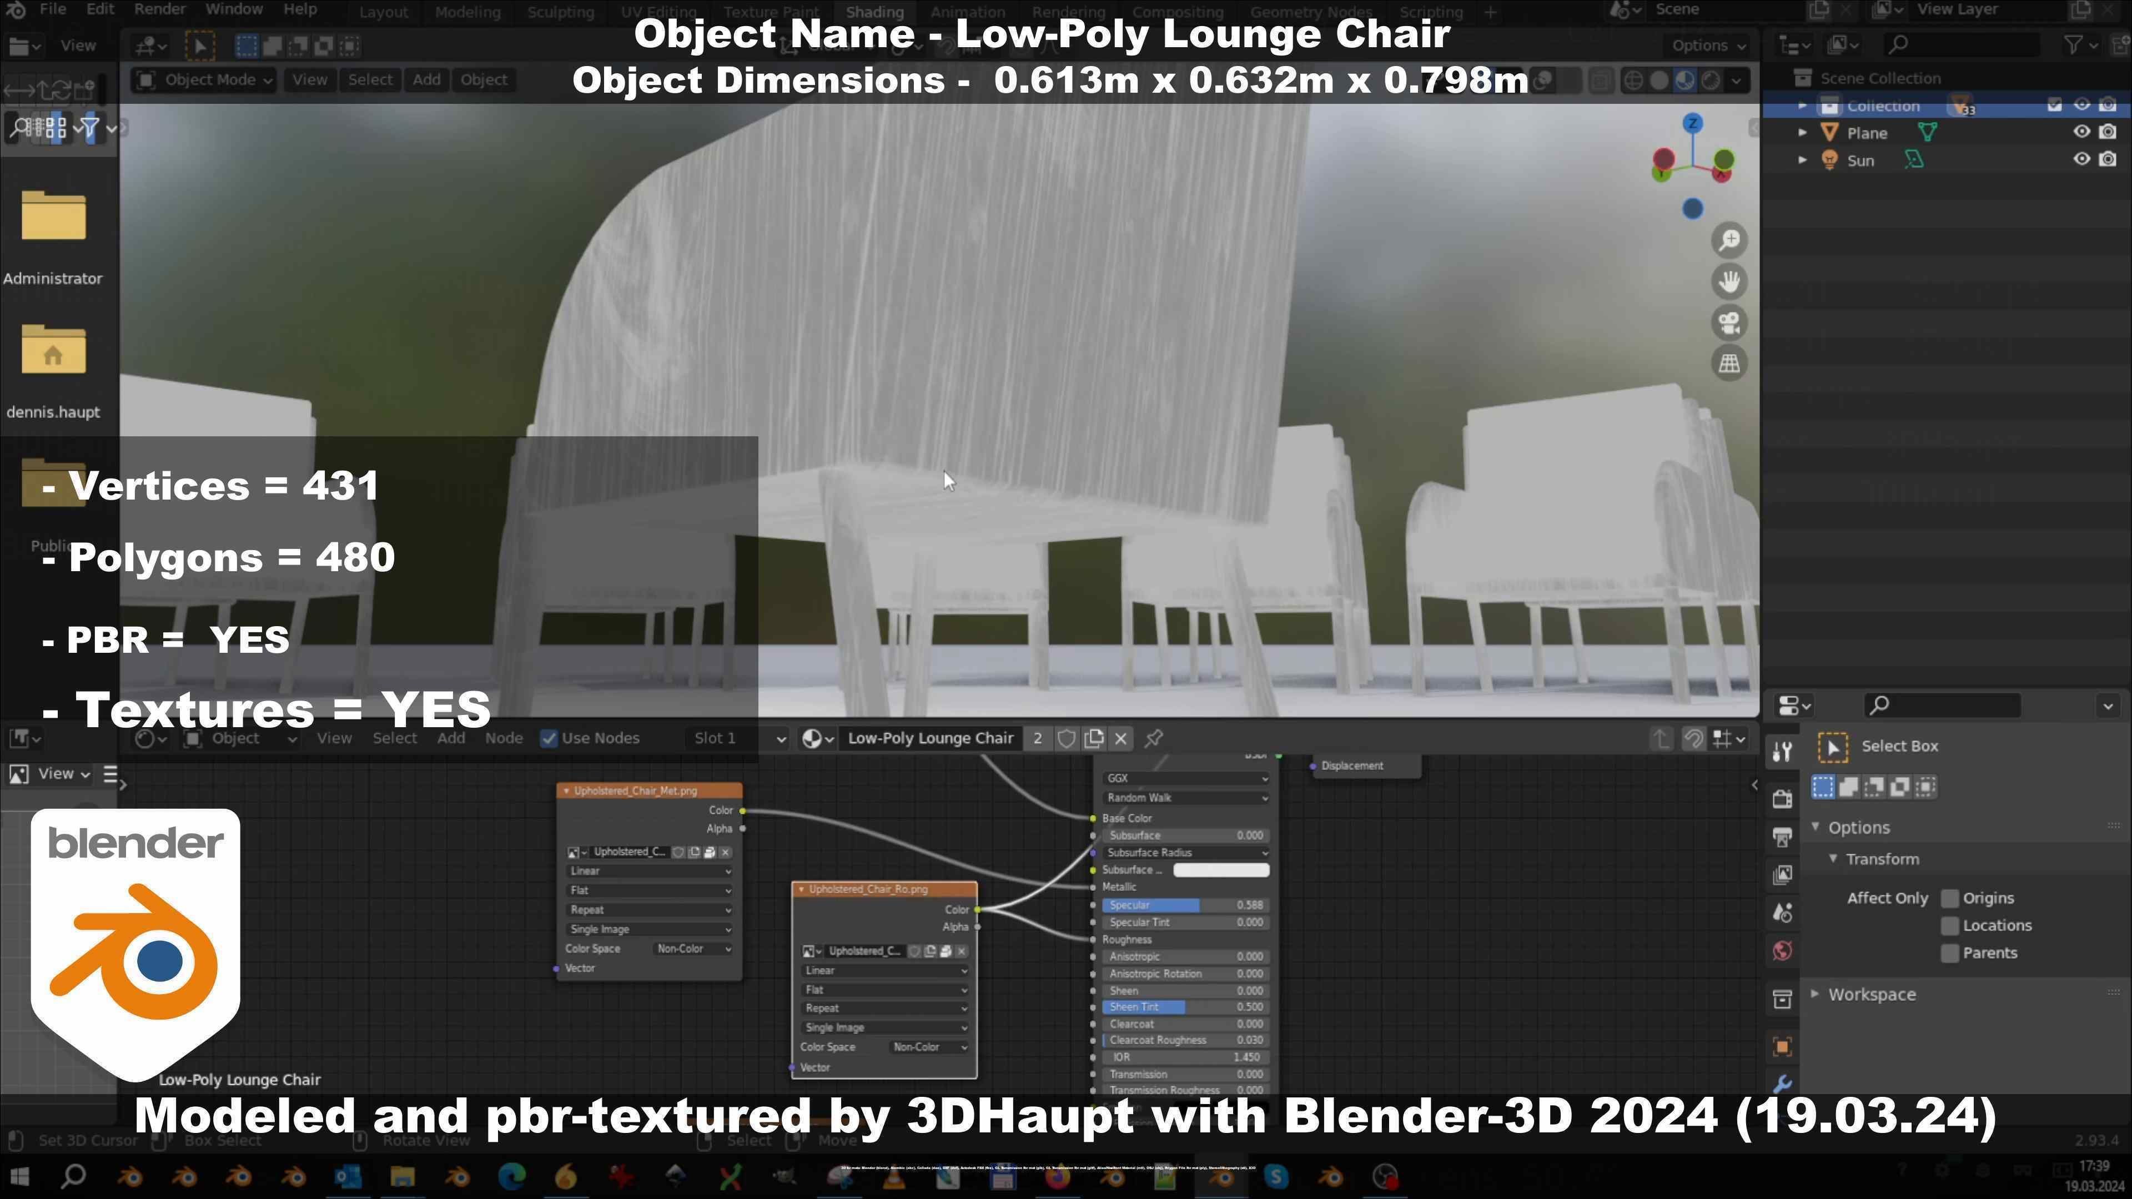Open Color Space Non-Color dropdown on Met.png node
This screenshot has height=1199, width=2132.
tap(693, 950)
